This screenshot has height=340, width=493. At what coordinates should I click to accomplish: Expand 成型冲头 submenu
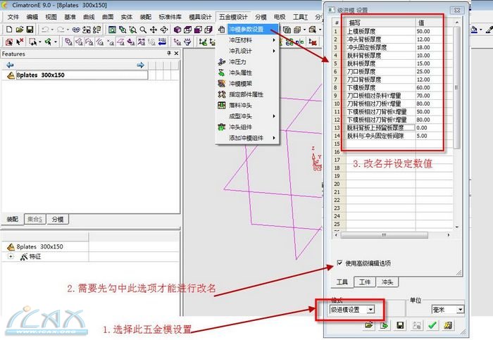pos(246,116)
